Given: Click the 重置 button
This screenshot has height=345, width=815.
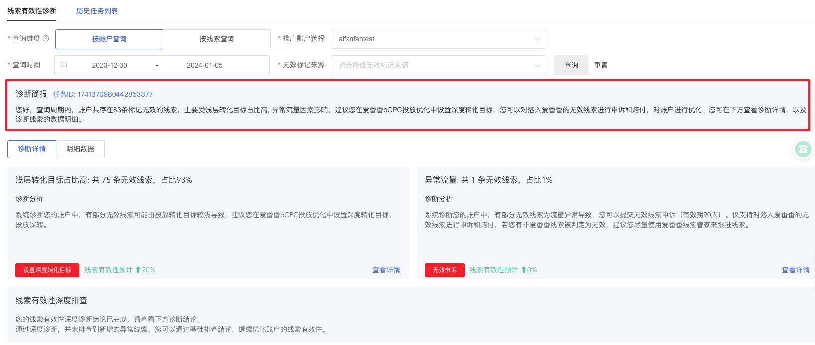Looking at the screenshot, I should (x=601, y=65).
